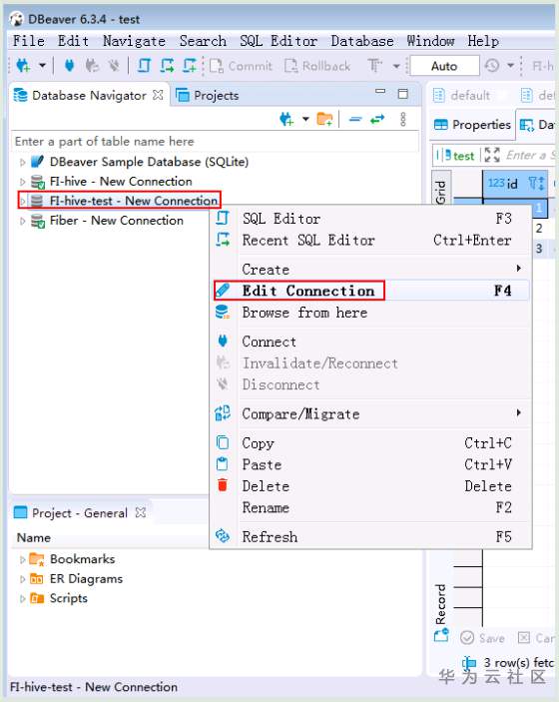Viewport: 559px width, 702px height.
Task: Click the red trash Delete icon
Action: tap(223, 485)
